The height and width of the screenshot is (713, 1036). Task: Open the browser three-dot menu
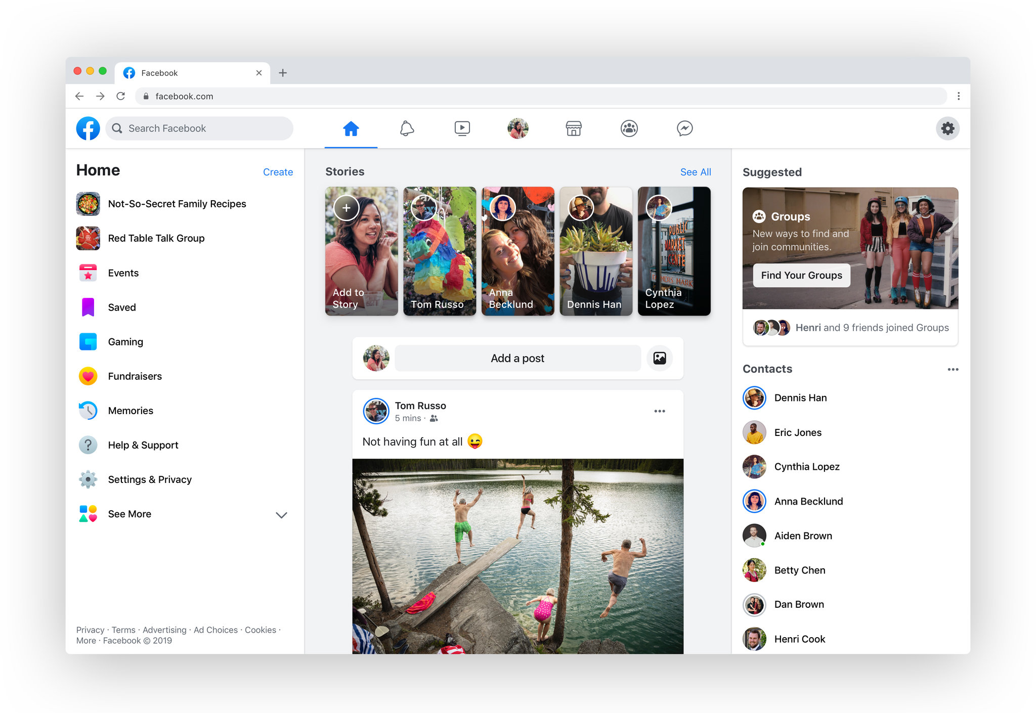pos(959,96)
